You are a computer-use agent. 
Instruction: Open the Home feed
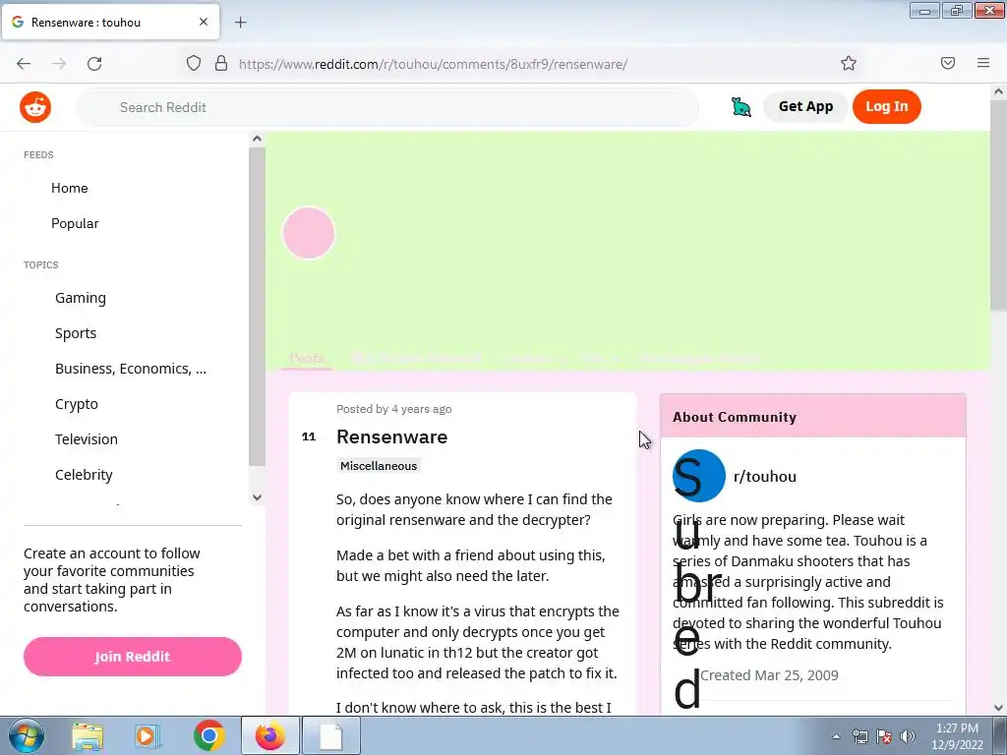click(70, 188)
